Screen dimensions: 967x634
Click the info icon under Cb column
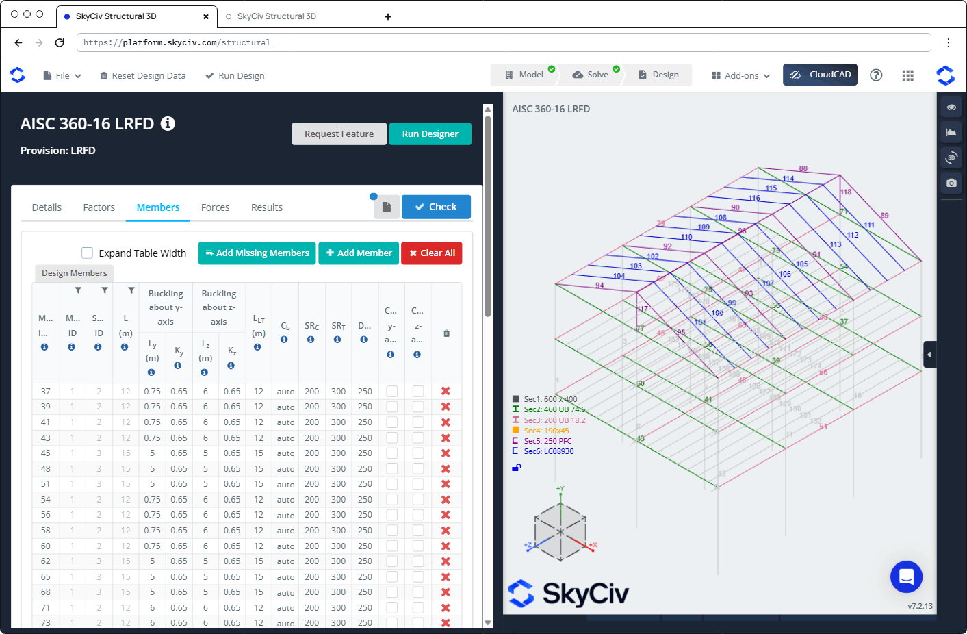click(284, 340)
